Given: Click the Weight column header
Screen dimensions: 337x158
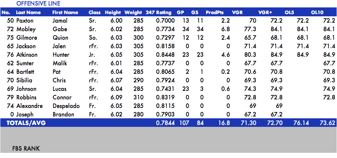Looking at the screenshot, I should point(133,13).
